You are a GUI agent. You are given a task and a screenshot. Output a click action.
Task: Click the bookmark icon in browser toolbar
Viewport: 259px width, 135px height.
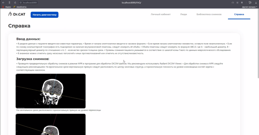click(x=242, y=3)
